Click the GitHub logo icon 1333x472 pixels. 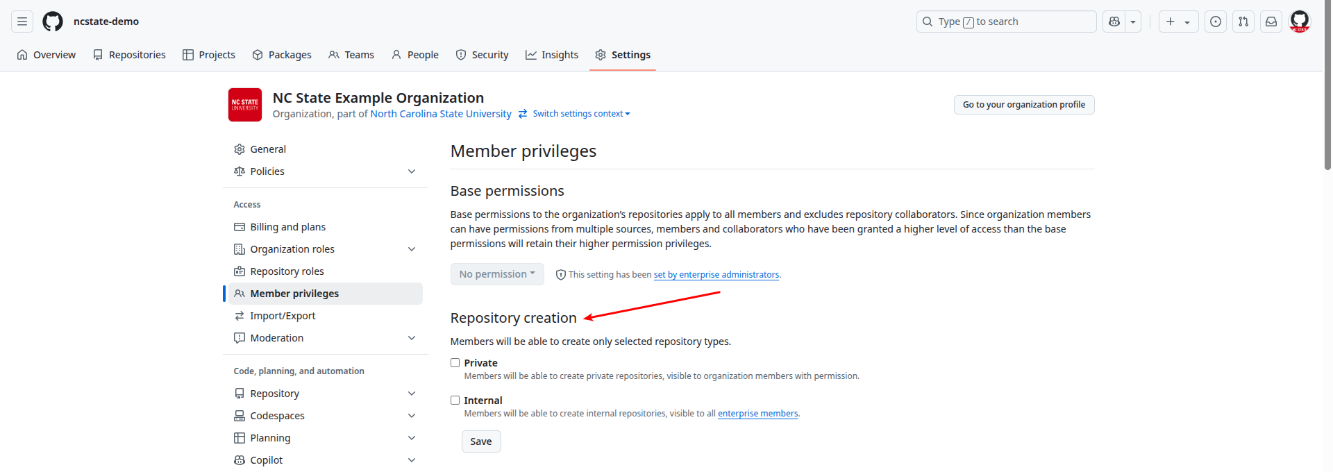(53, 22)
